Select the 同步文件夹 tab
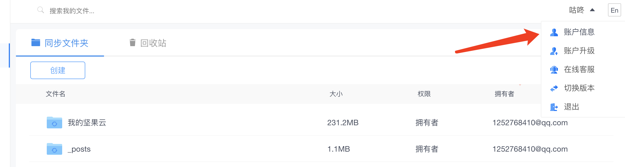The height and width of the screenshot is (167, 625). 66,43
